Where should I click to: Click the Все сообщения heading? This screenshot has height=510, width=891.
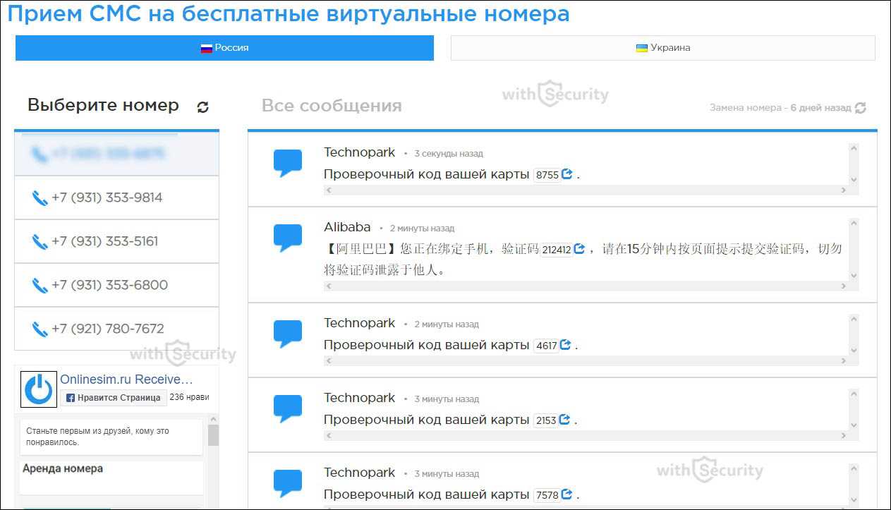pos(332,106)
